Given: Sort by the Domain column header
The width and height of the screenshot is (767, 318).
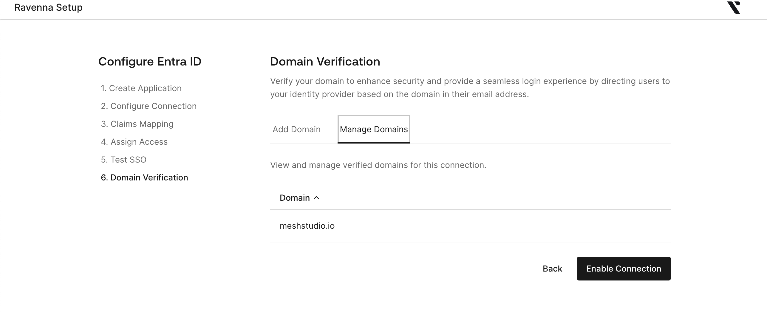Looking at the screenshot, I should (x=295, y=198).
